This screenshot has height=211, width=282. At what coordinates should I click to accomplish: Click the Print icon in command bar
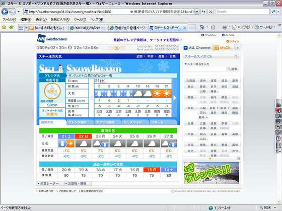tap(225, 27)
